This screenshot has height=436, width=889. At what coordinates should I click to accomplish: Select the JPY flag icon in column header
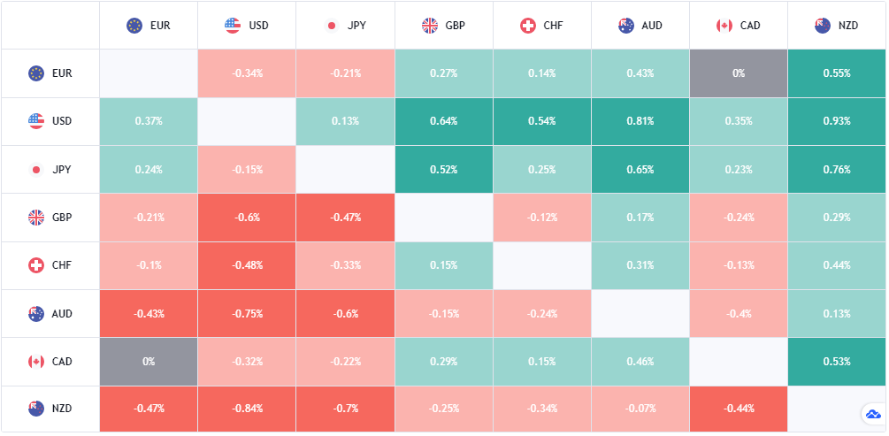pos(332,26)
